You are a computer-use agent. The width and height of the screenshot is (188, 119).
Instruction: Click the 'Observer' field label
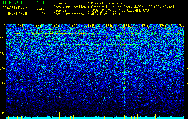(x=61, y=3)
